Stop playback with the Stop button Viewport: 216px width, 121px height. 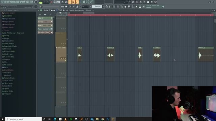pos(48,2)
